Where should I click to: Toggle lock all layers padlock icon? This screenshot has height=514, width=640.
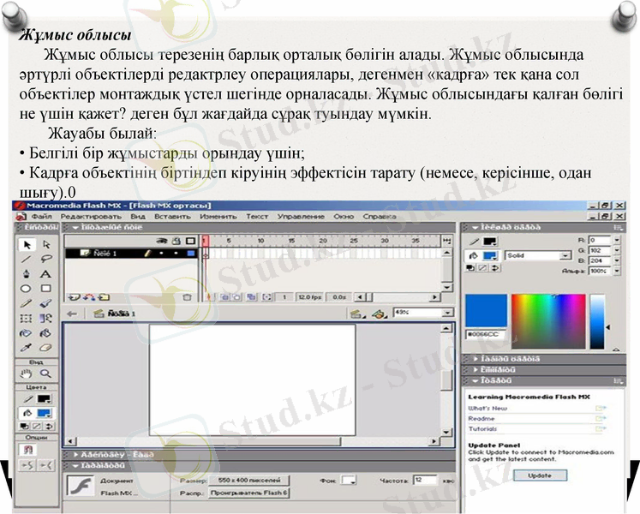(x=176, y=241)
